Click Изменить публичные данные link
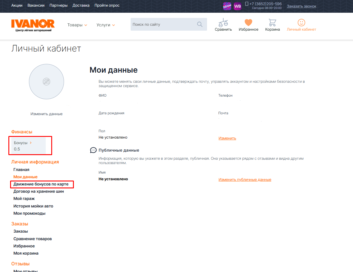This screenshot has width=353, height=272. pos(245,179)
